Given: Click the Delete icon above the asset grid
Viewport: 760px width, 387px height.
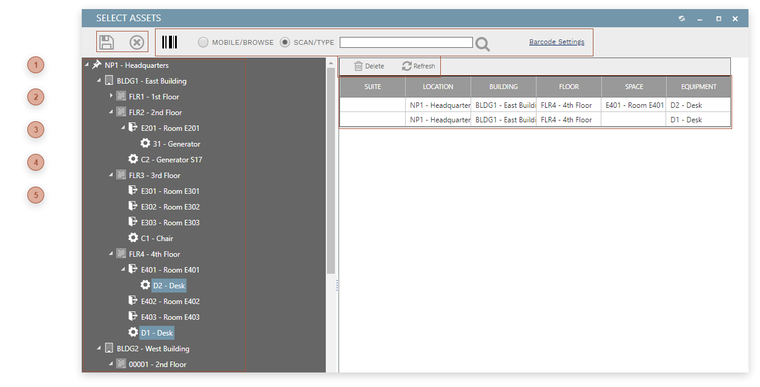Looking at the screenshot, I should coord(359,65).
